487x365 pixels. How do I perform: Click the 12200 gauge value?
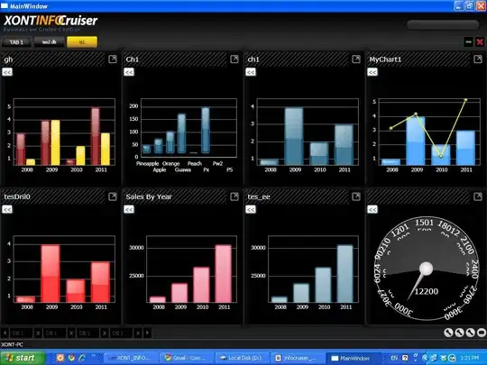(x=427, y=291)
